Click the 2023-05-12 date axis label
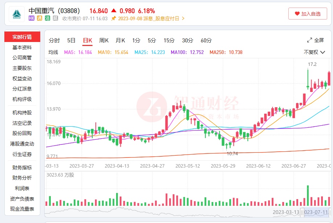The width and height of the screenshot is (333, 223). (x=188, y=166)
